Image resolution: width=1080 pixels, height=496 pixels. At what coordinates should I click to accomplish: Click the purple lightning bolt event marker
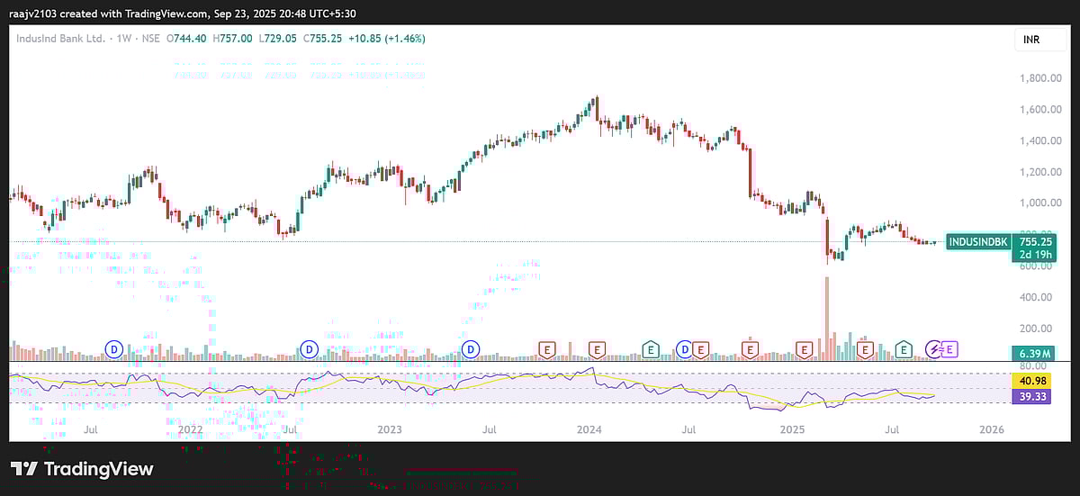pyautogui.click(x=935, y=348)
